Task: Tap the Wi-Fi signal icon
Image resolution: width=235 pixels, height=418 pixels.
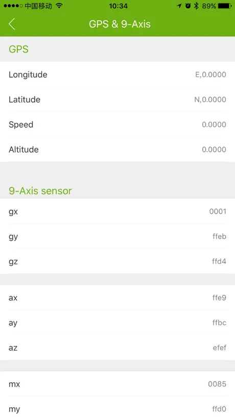Action: [59, 6]
